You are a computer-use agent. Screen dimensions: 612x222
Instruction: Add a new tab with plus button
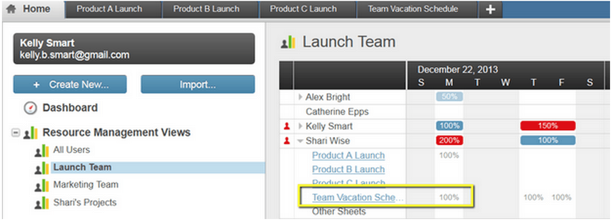point(490,9)
